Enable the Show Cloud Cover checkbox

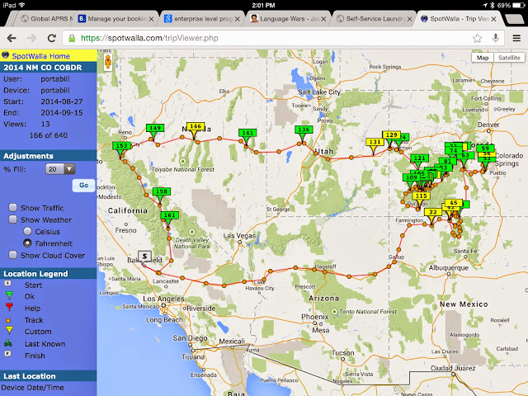pyautogui.click(x=13, y=255)
